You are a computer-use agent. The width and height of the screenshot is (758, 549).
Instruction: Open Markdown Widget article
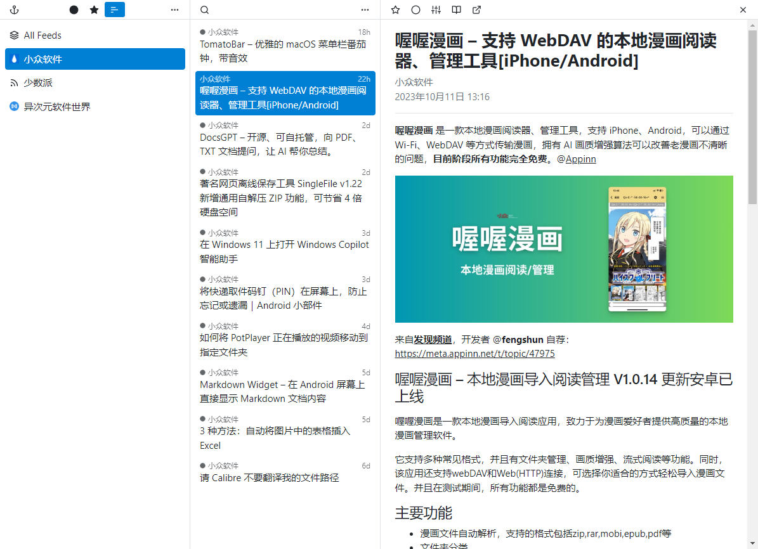click(285, 387)
